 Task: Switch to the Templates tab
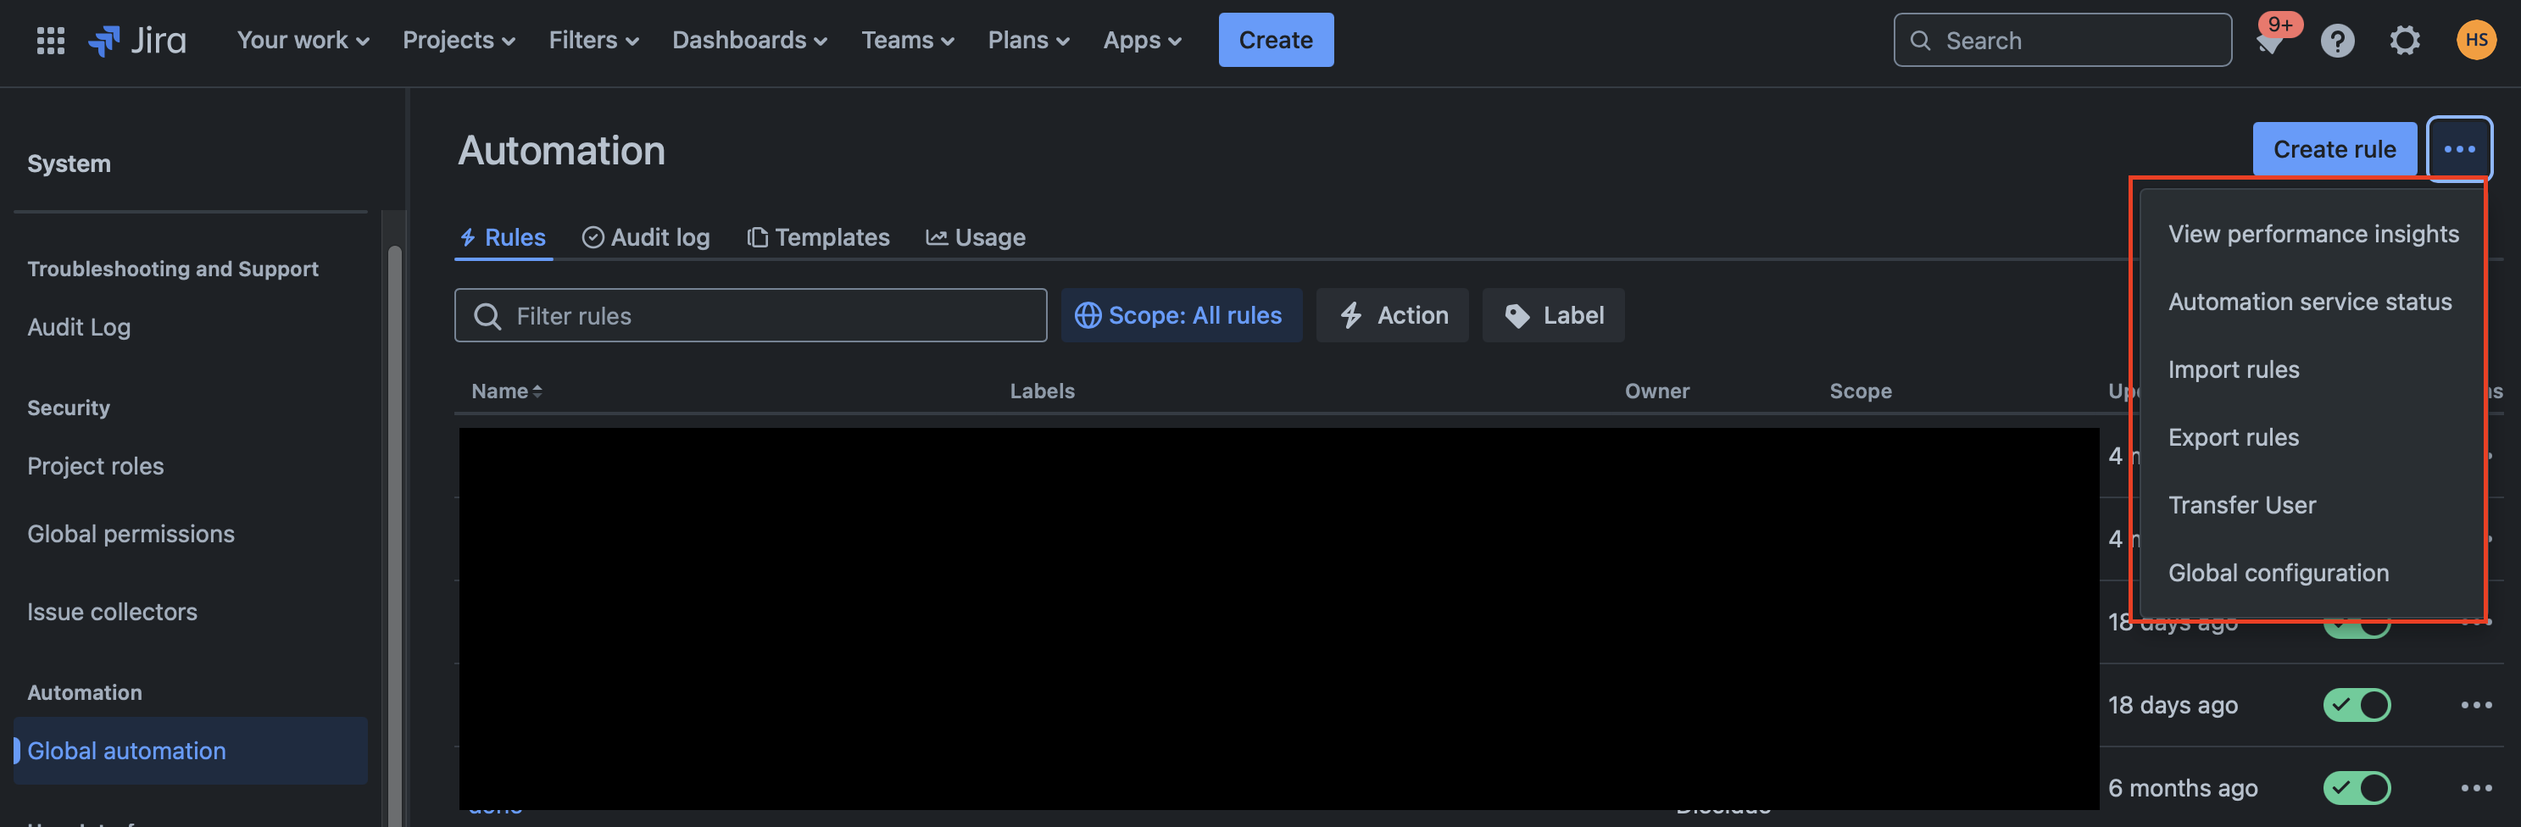pos(818,238)
